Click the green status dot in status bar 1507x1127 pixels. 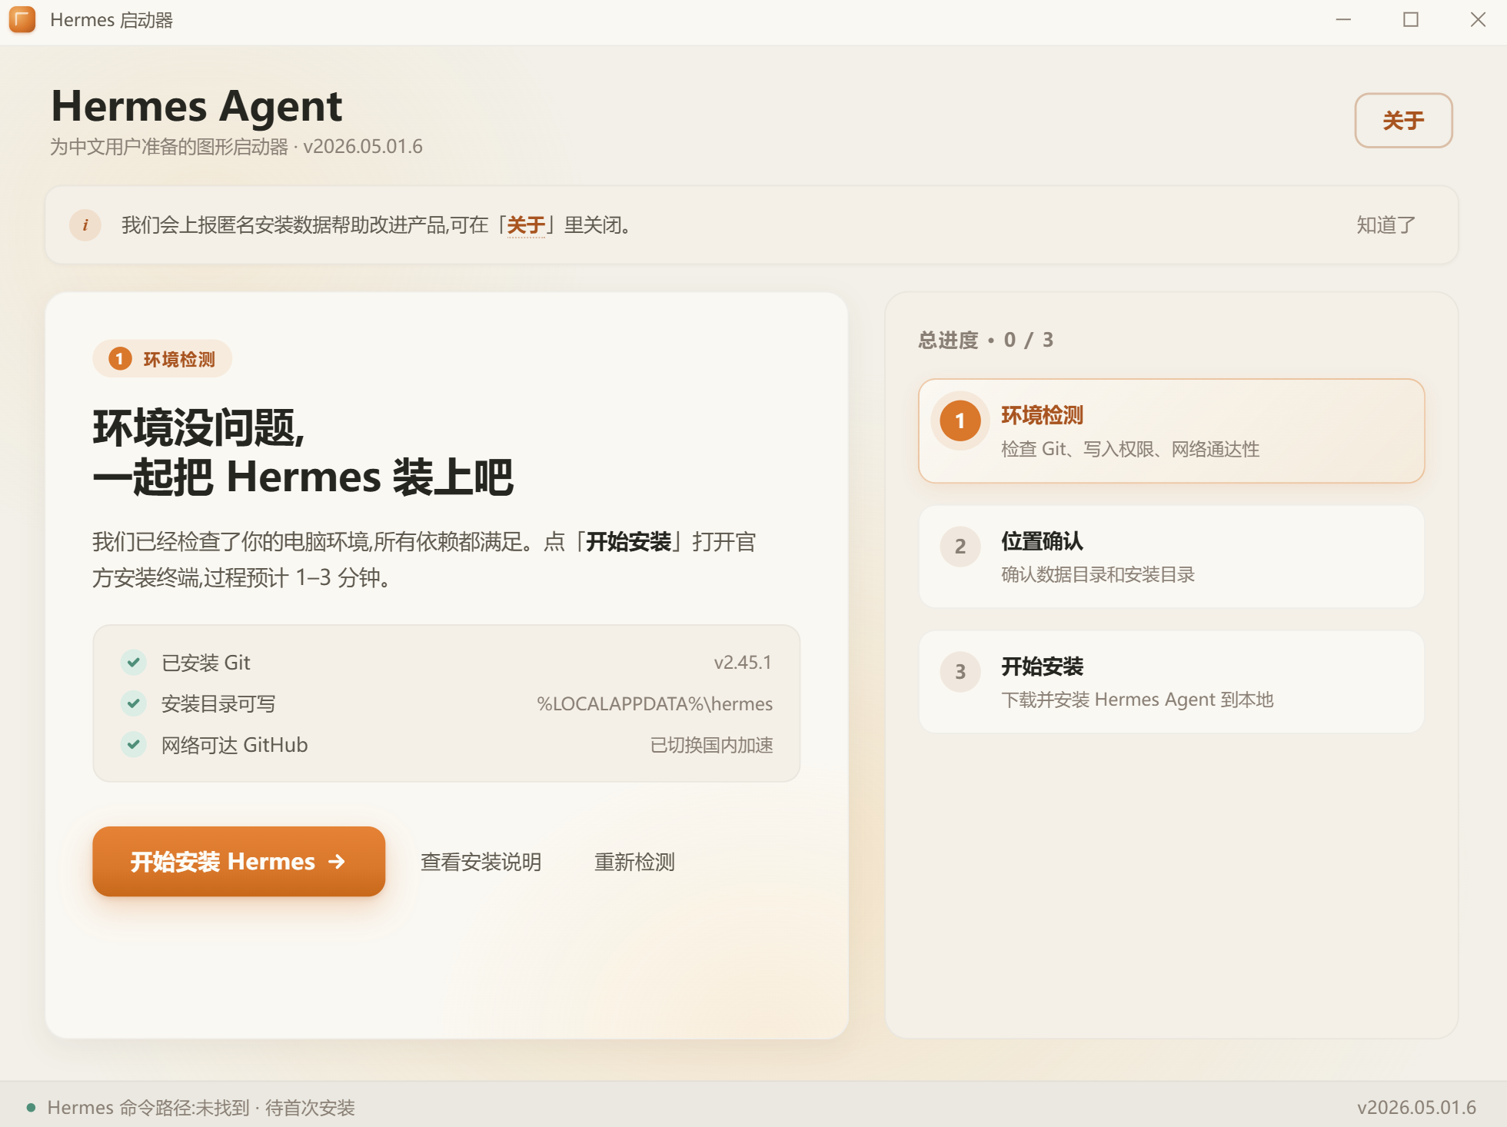32,1108
